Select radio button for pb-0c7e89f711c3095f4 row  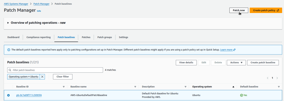tap(9, 95)
